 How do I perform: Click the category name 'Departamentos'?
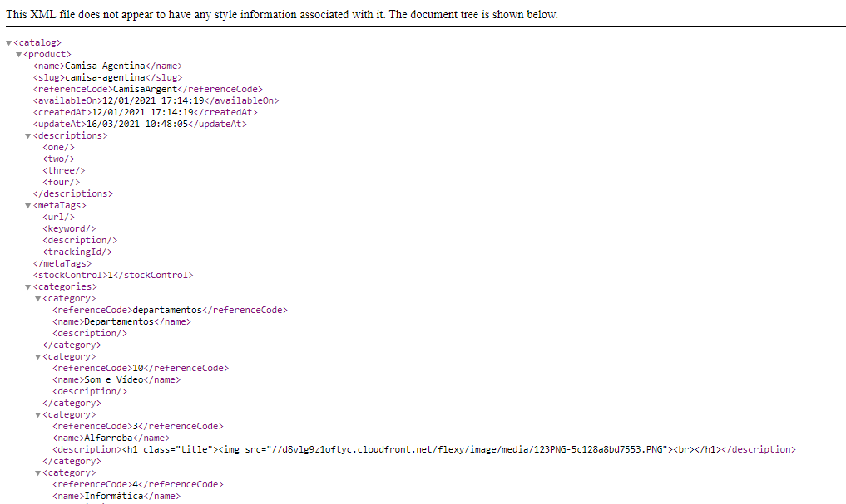119,322
